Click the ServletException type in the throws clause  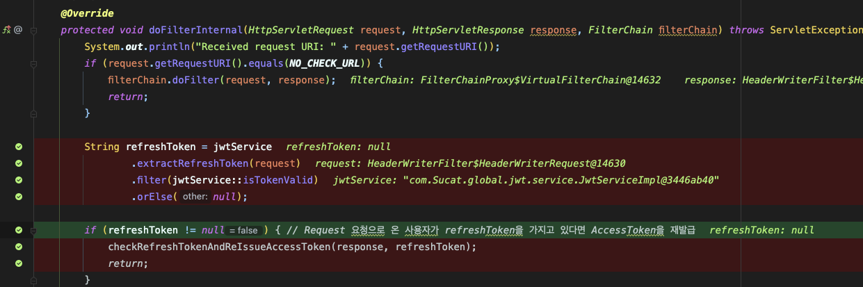click(816, 30)
